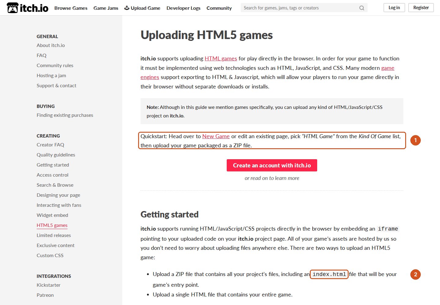This screenshot has height=305, width=440.
Task: Open Limited releases in sidebar
Action: click(54, 235)
